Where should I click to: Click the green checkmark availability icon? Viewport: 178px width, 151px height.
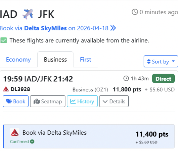click(4, 40)
